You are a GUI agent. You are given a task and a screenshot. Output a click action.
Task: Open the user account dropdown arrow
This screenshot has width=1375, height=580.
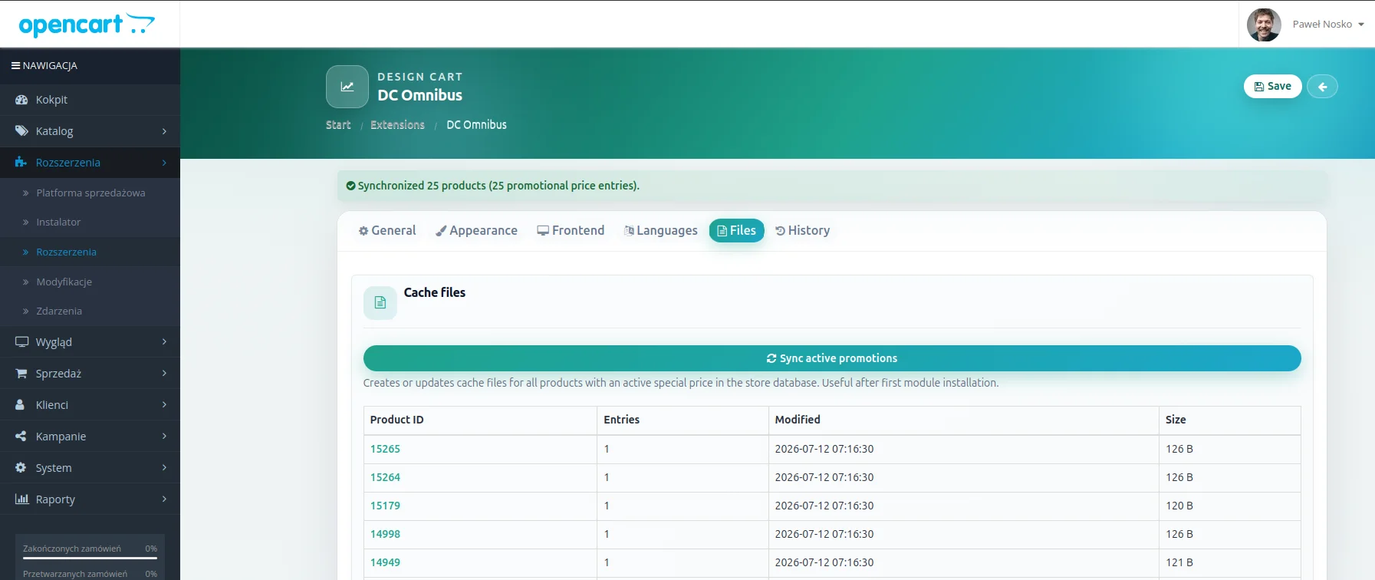click(x=1361, y=25)
